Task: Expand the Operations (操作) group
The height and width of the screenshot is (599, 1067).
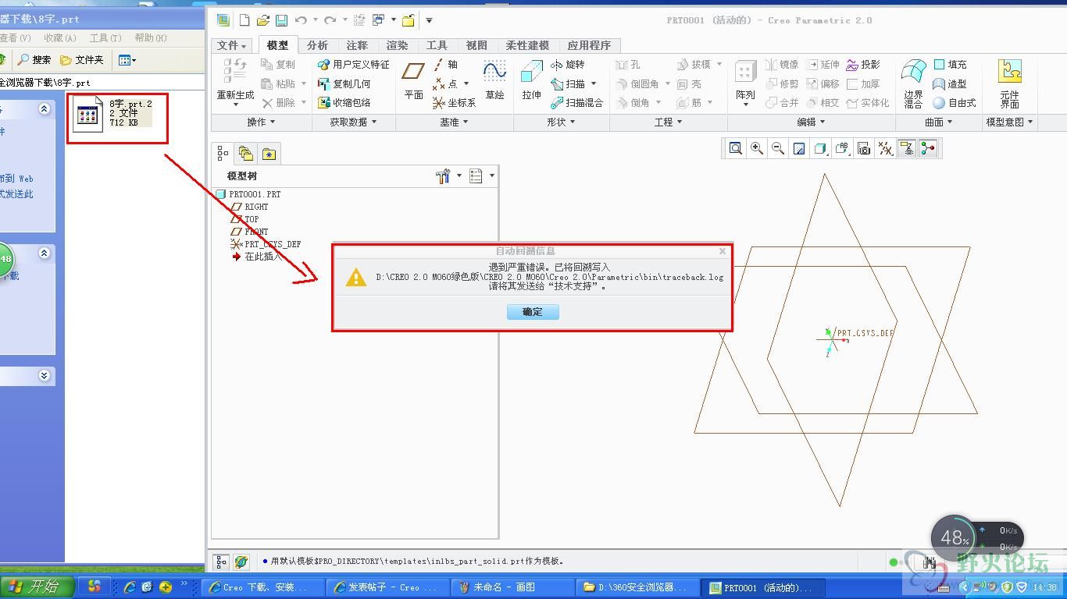Action: pyautogui.click(x=261, y=122)
